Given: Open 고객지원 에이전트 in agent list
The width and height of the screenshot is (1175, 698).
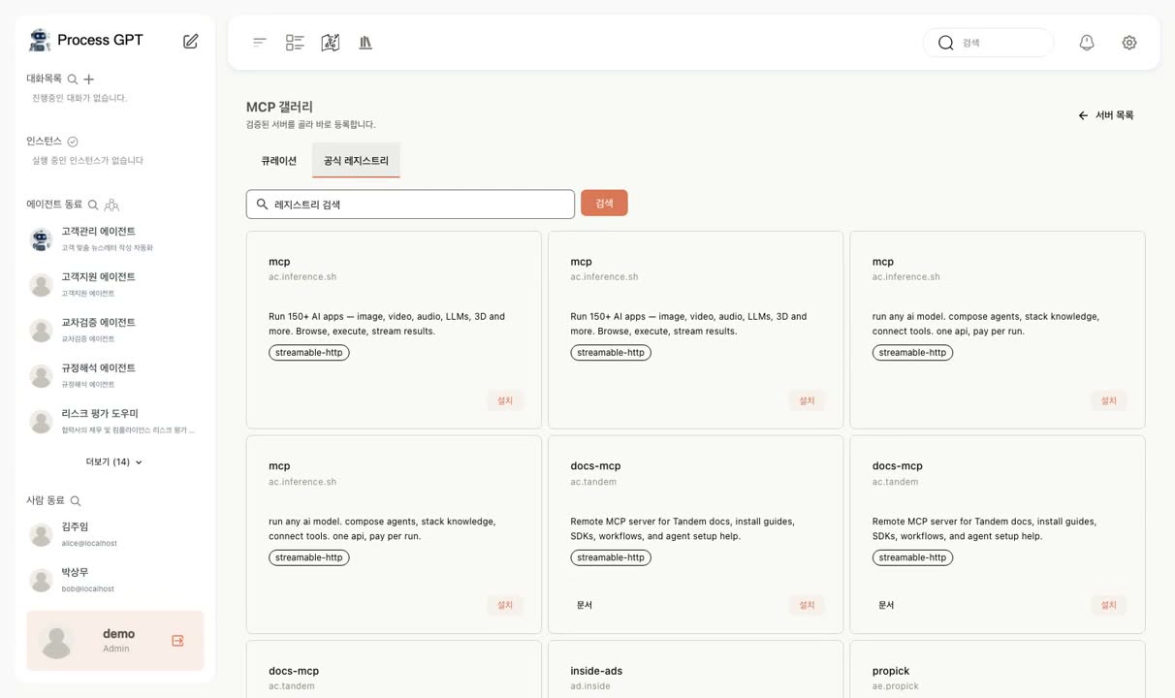Looking at the screenshot, I should [x=114, y=284].
